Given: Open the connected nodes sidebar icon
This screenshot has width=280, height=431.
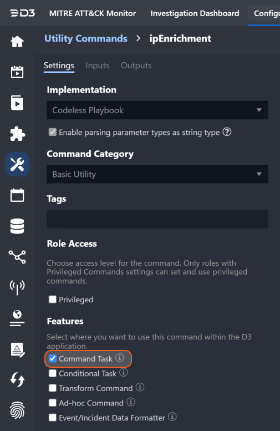Looking at the screenshot, I should tap(17, 257).
